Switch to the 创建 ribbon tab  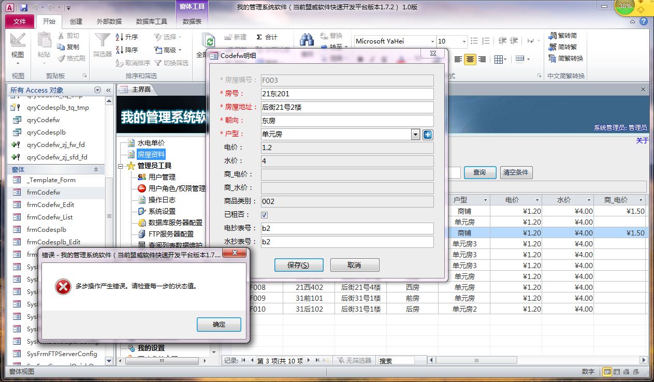point(76,22)
